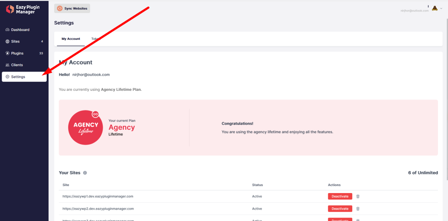Click the user avatar icon
448x221 pixels.
pyautogui.click(x=434, y=8)
